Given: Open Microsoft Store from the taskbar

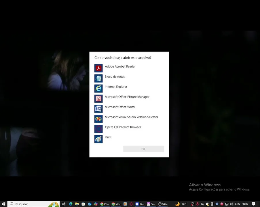Looking at the screenshot, I should [83, 204].
